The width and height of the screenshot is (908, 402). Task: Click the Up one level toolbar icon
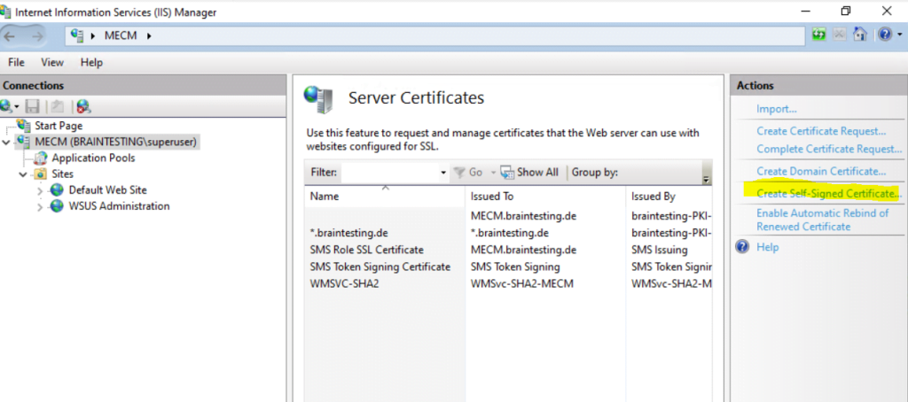click(x=57, y=106)
